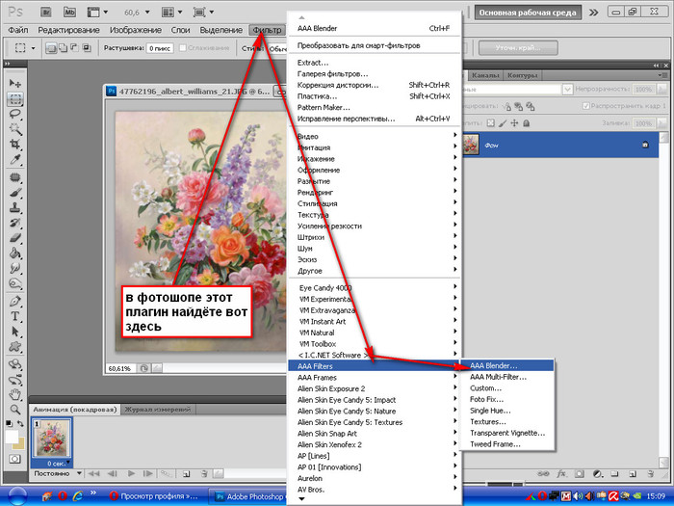Select the Hand tool
Screen dimensions: 674x506
15,393
